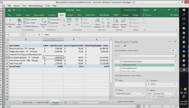The height and width of the screenshot is (108, 189).
Task: Open the Beyond Gantt sheet tab
Action: 43,102
